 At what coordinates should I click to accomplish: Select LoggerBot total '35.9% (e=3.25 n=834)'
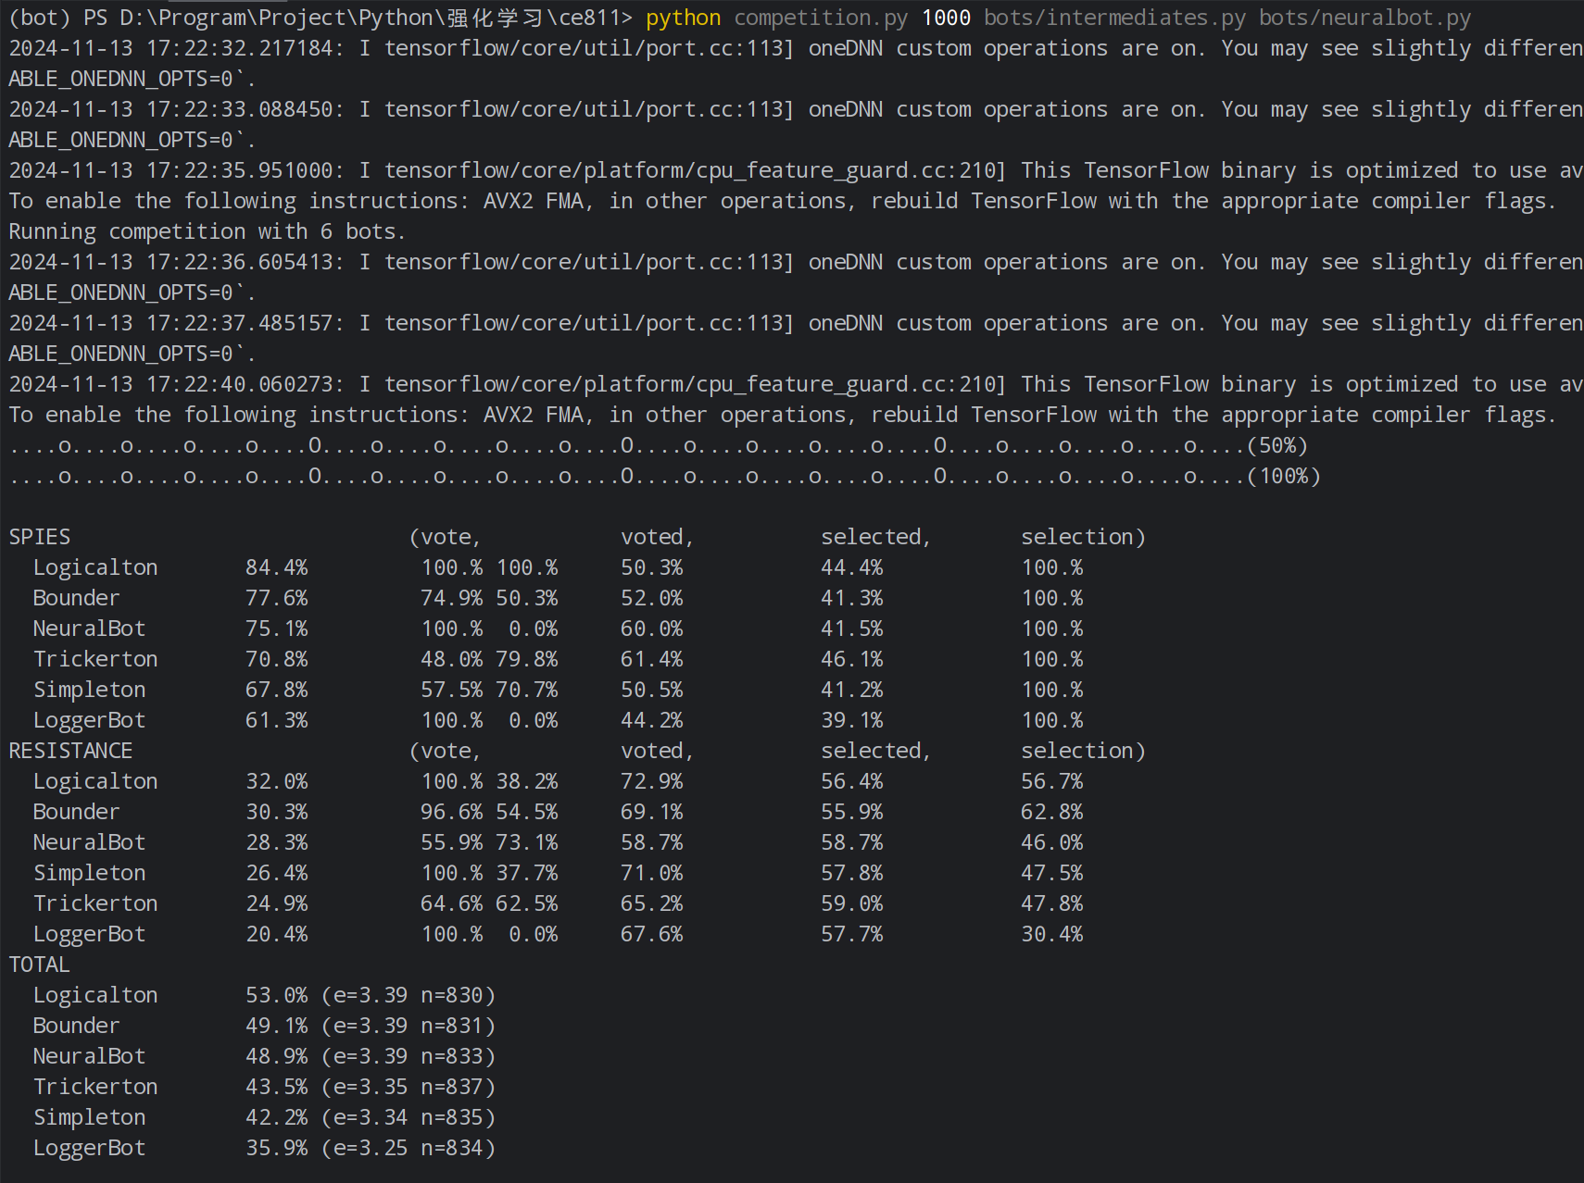371,1148
